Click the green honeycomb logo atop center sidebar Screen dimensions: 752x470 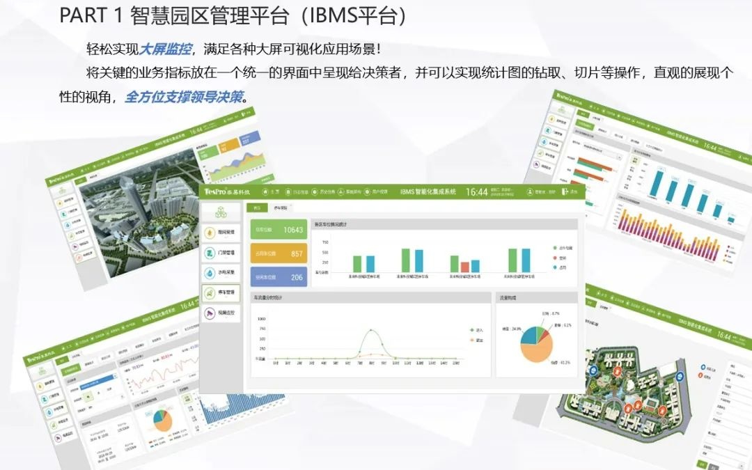click(x=221, y=212)
